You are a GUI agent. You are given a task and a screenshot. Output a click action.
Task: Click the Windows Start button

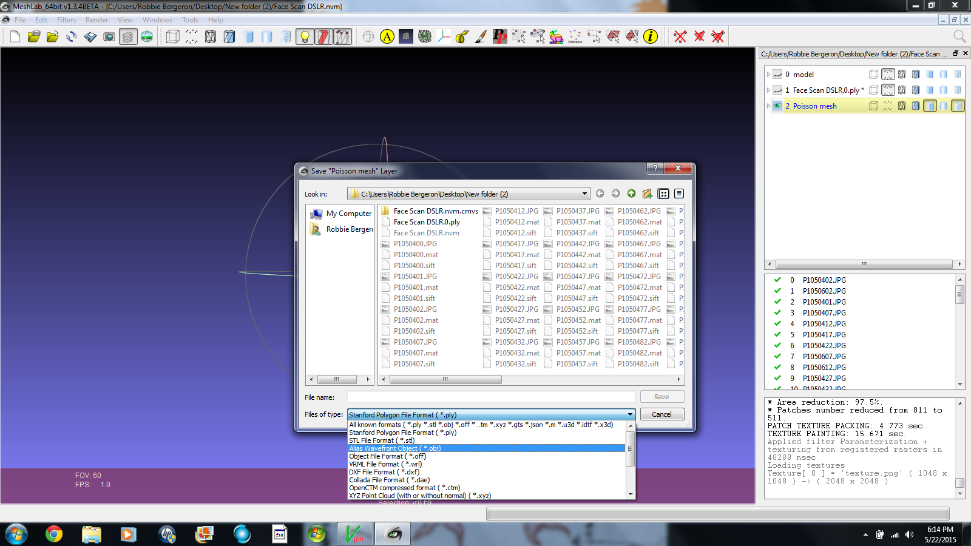click(x=16, y=534)
